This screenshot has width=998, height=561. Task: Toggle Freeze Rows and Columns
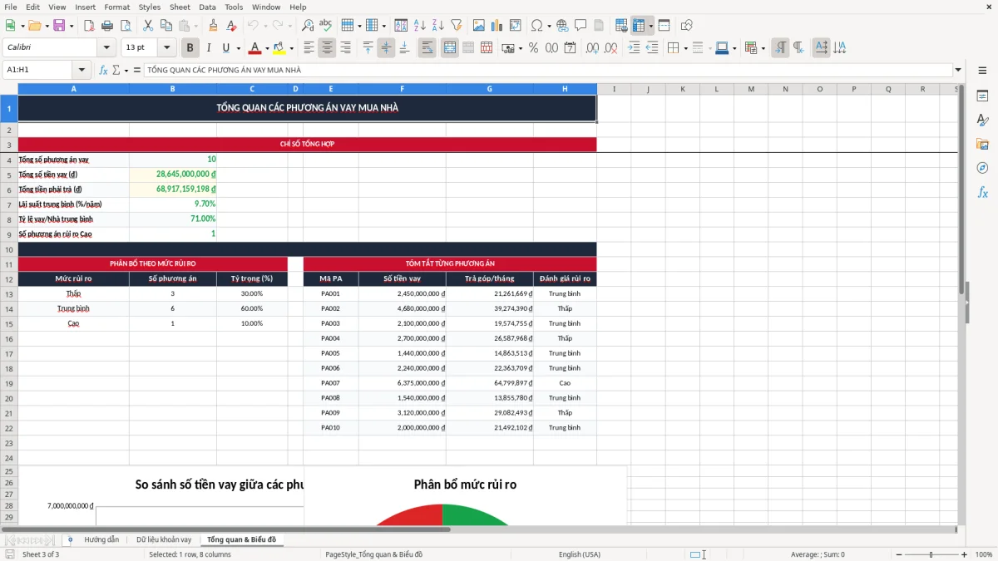click(639, 26)
